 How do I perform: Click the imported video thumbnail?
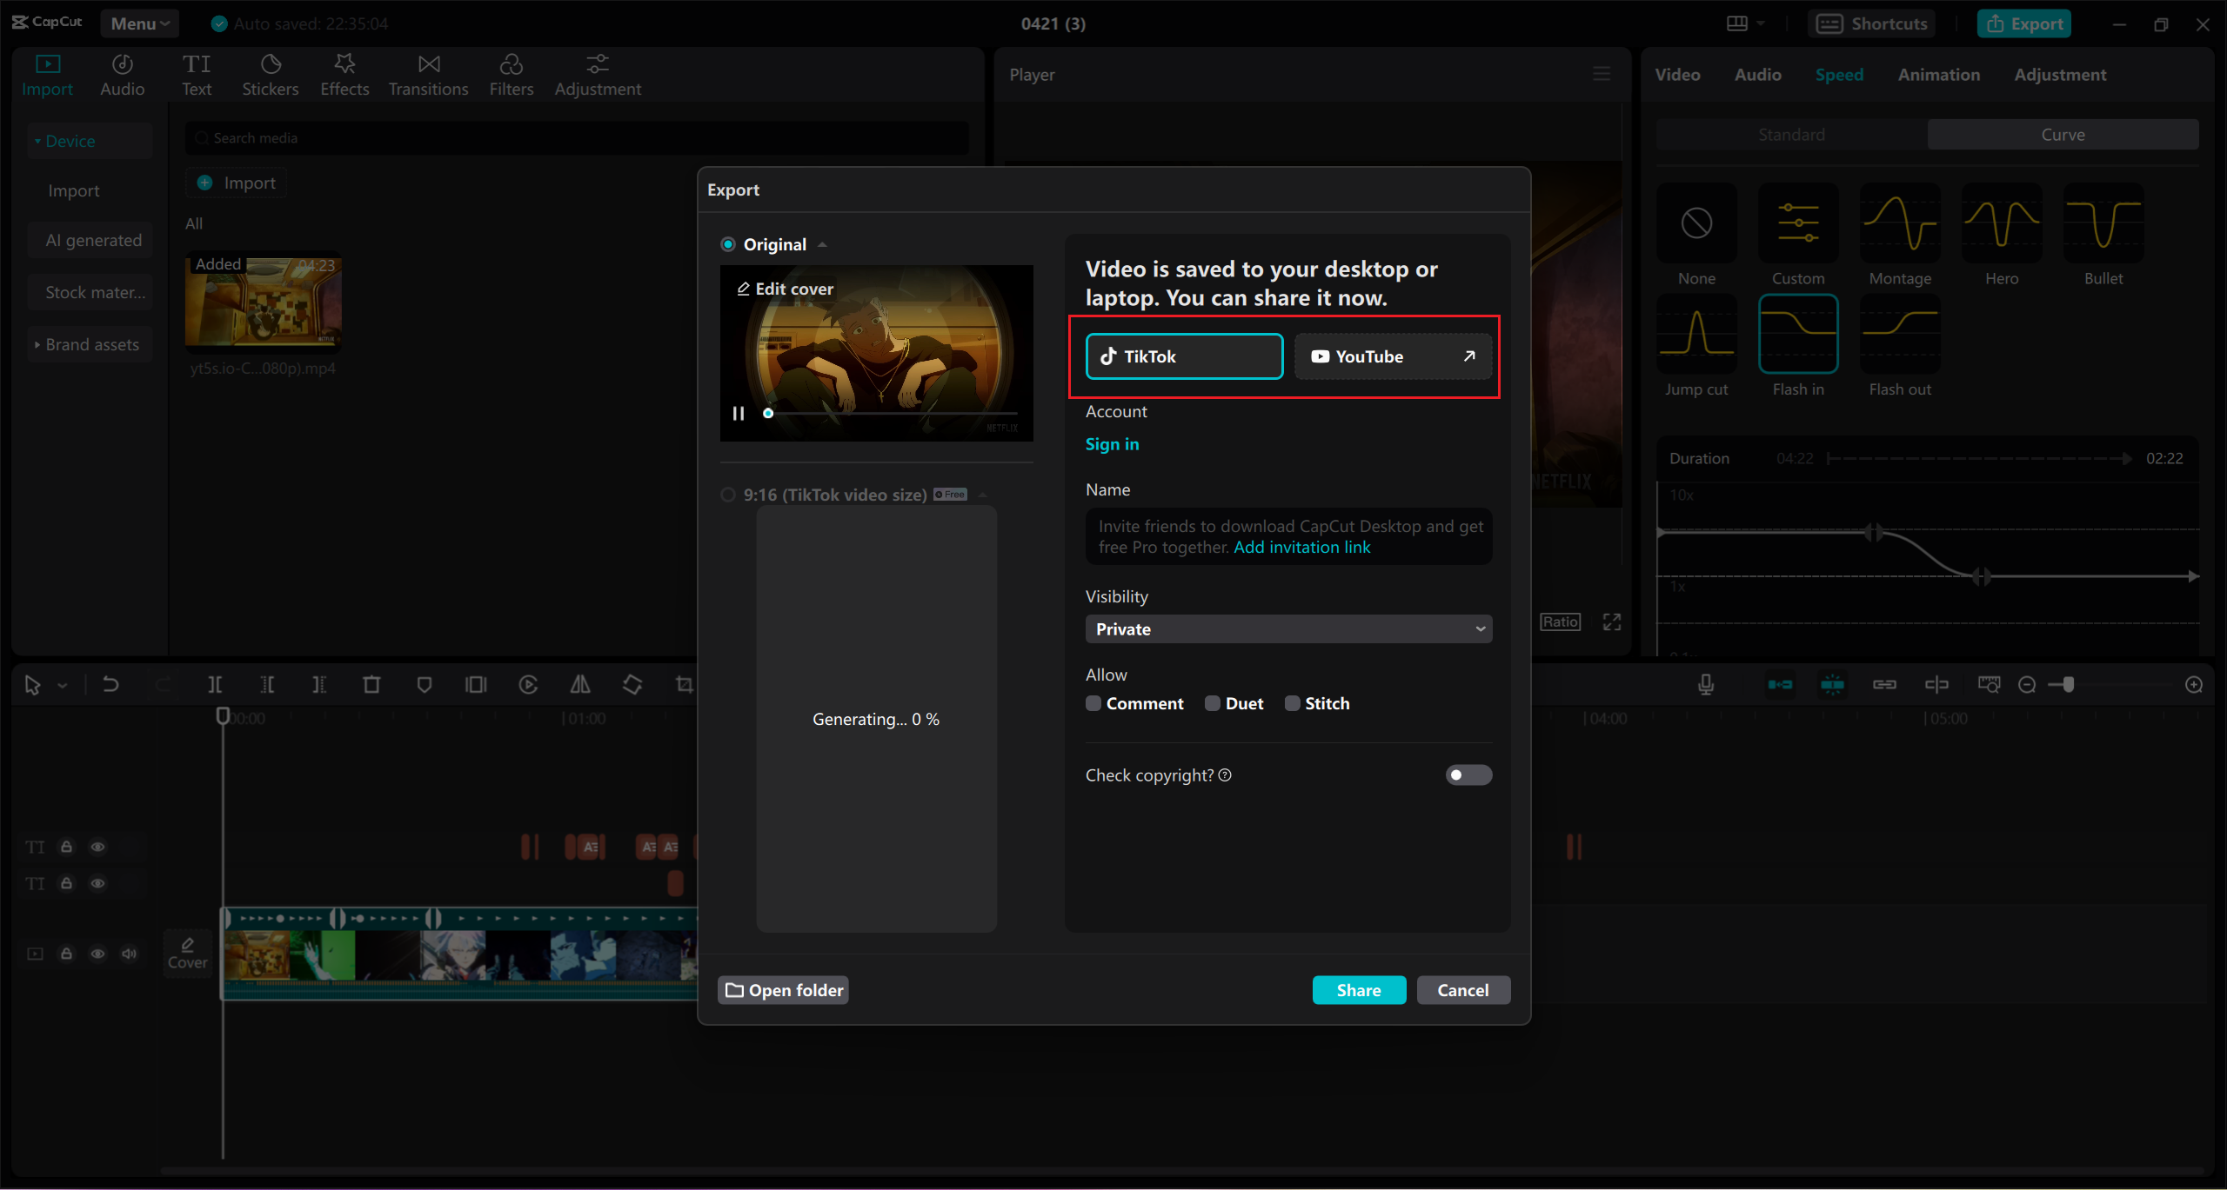264,302
